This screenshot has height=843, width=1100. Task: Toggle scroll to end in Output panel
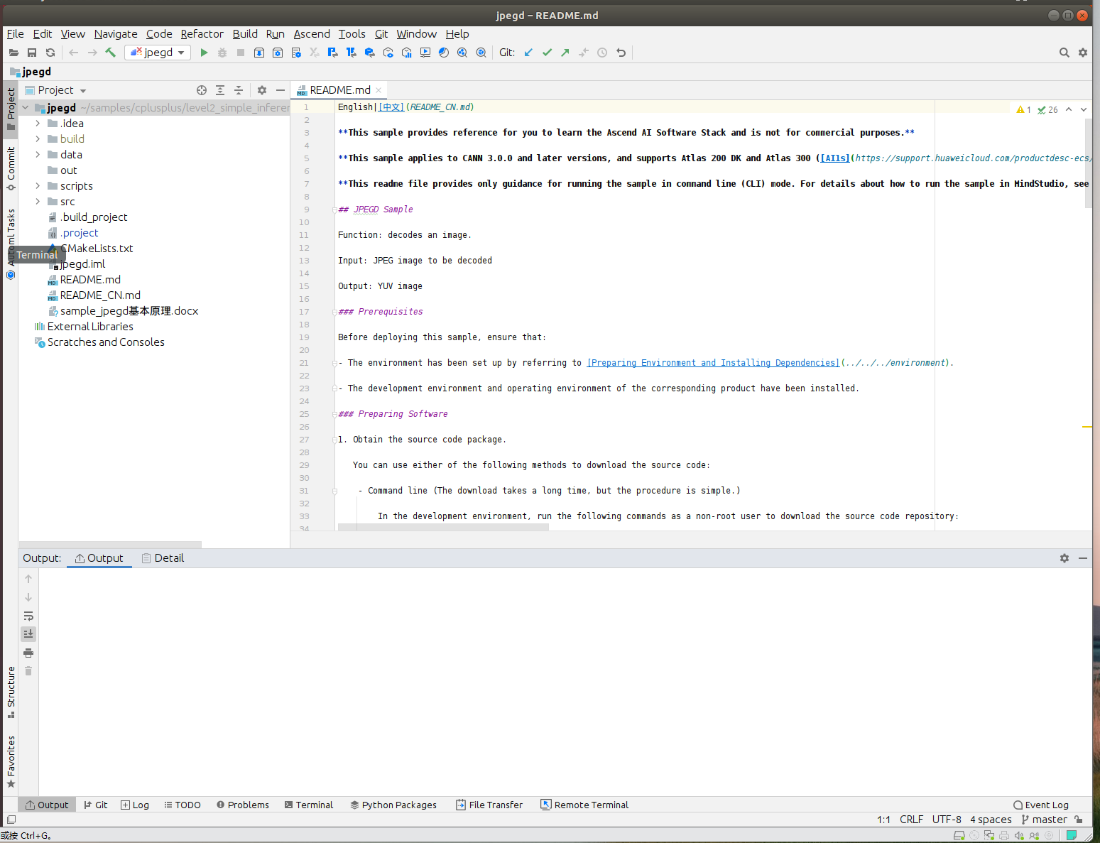pyautogui.click(x=28, y=633)
